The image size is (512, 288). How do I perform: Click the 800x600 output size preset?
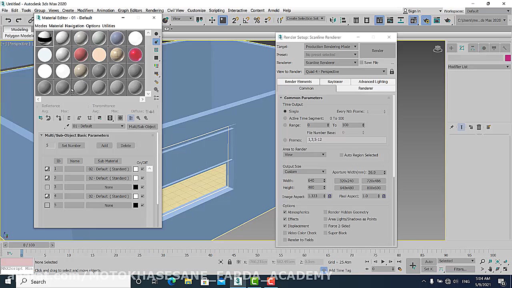click(374, 188)
